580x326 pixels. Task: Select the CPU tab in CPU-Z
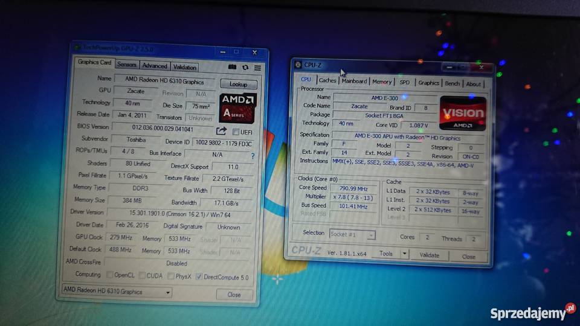click(306, 79)
